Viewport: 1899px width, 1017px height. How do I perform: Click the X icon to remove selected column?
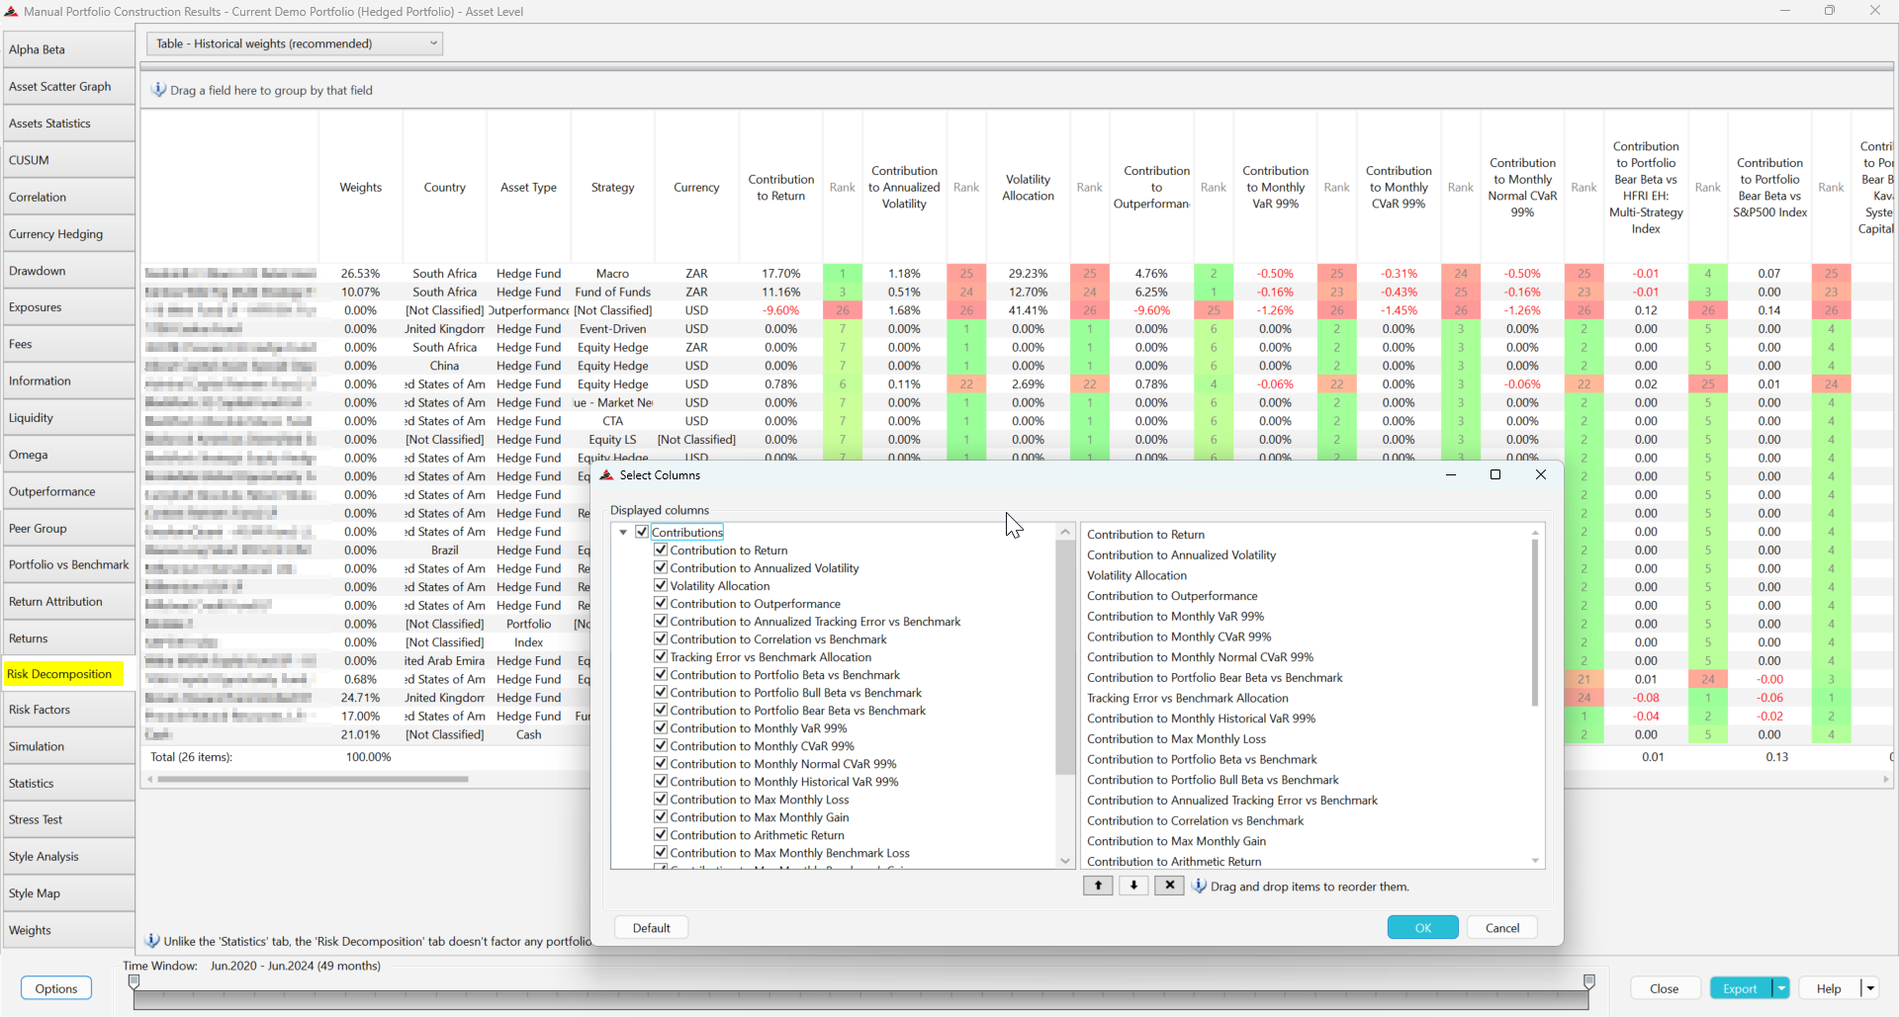(x=1168, y=886)
